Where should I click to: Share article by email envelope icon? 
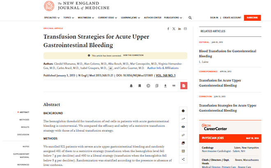(185, 29)
